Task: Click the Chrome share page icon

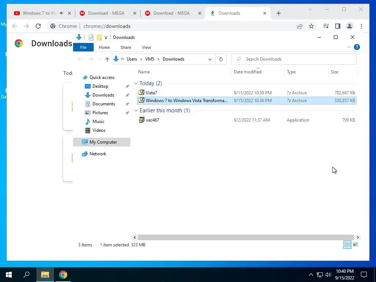Action: tap(300, 26)
